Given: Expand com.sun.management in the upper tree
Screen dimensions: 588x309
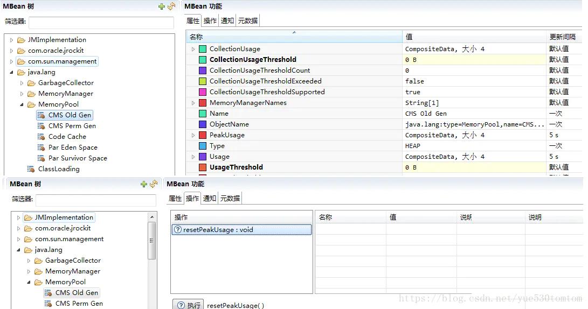Looking at the screenshot, I should point(12,61).
